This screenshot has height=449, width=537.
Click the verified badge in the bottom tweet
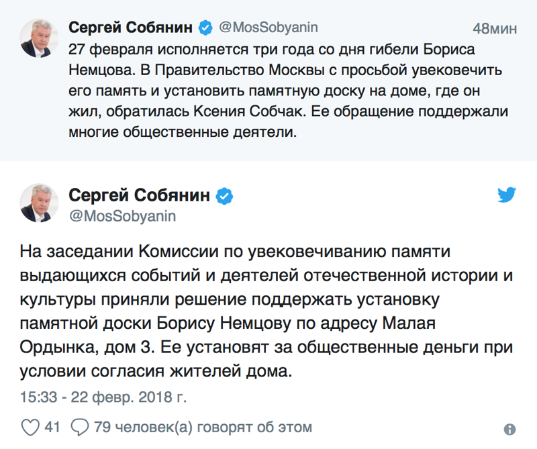(224, 195)
